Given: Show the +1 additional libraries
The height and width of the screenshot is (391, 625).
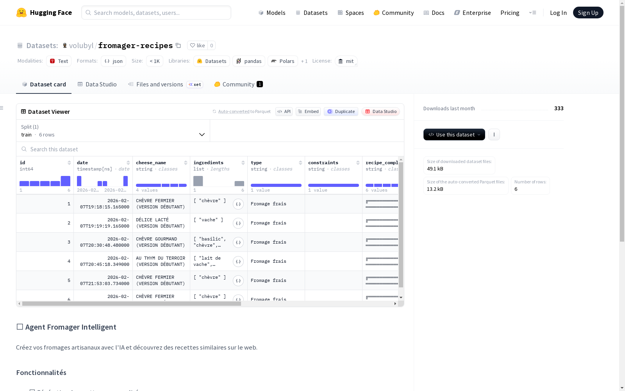Looking at the screenshot, I should pyautogui.click(x=304, y=61).
